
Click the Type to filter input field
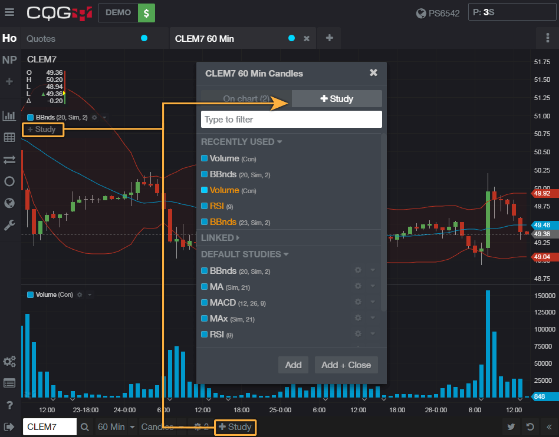point(291,120)
